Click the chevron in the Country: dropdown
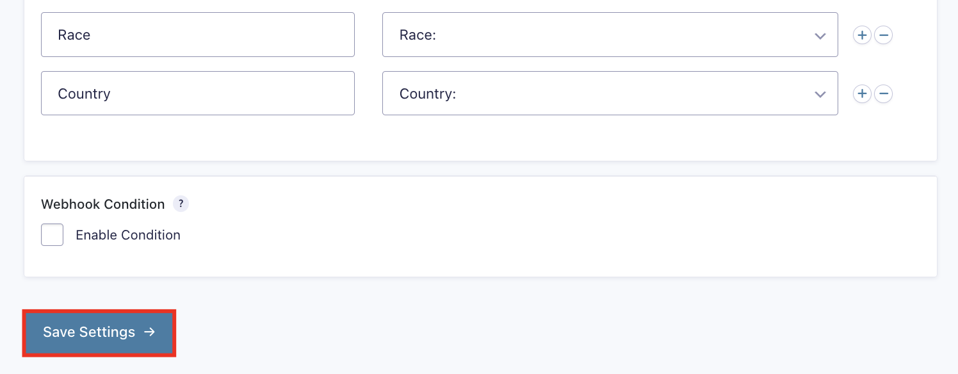 (820, 95)
